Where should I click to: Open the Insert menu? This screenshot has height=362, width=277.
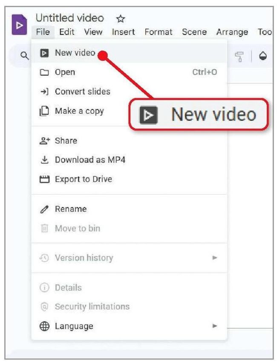pos(123,32)
